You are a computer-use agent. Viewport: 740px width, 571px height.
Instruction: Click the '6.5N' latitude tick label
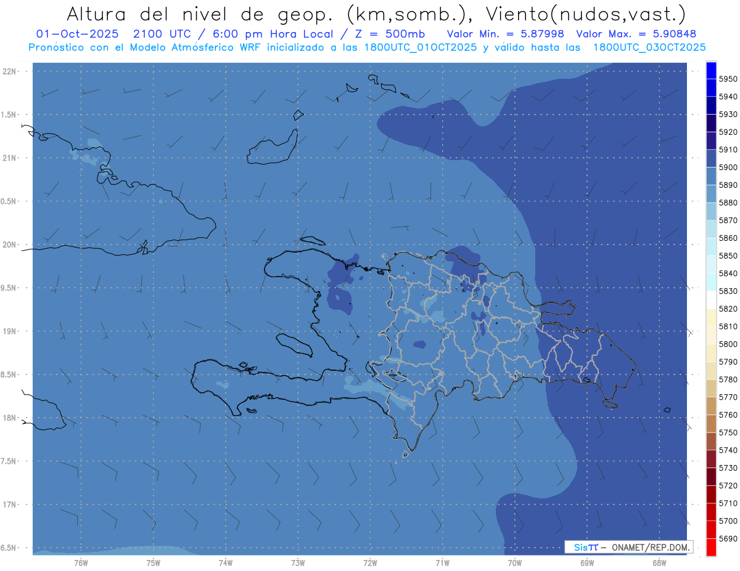(x=9, y=548)
